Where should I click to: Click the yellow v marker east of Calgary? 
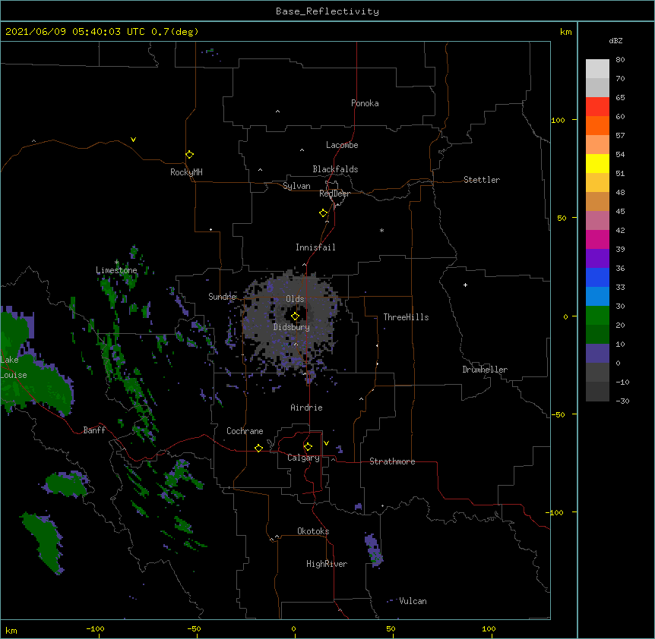(x=326, y=443)
